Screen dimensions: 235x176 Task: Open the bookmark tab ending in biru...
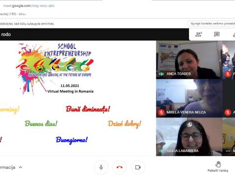[x=13, y=14]
